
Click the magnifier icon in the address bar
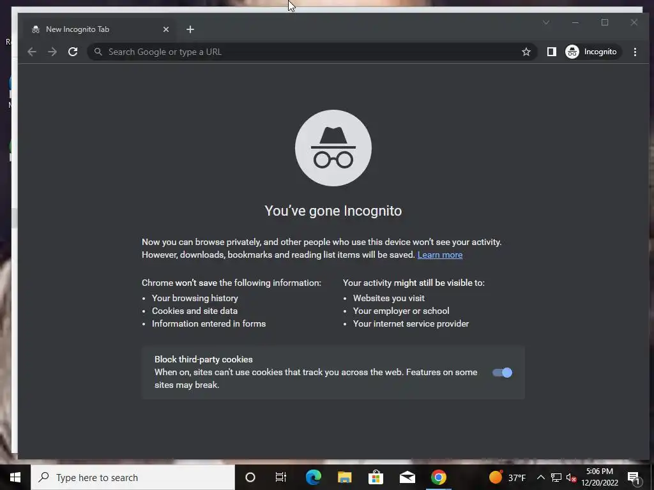tap(98, 52)
